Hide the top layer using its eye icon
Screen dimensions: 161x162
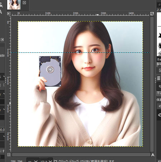pos(159,106)
